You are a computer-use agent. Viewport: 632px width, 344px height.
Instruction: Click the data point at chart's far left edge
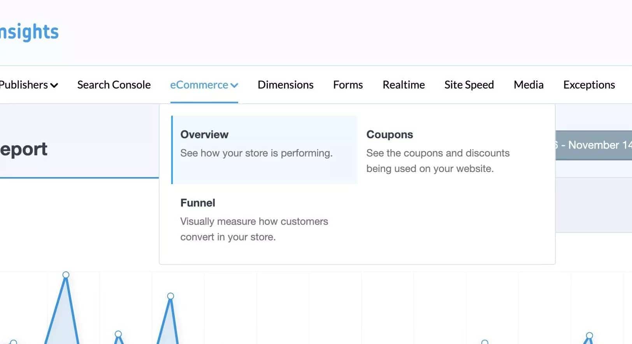[x=14, y=342]
